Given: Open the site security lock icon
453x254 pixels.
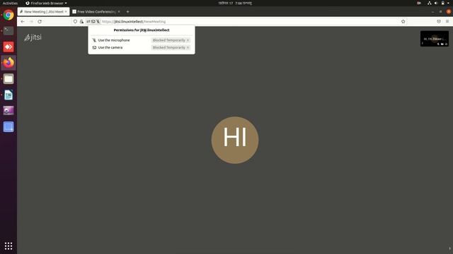Looking at the screenshot, I should coord(81,22).
